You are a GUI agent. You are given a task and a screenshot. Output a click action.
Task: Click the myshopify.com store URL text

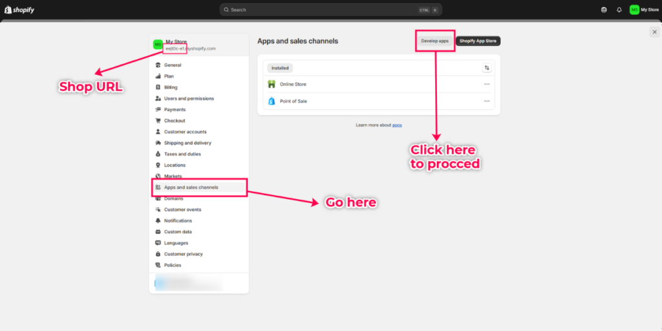[191, 48]
